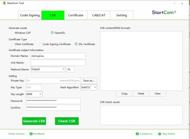Click Save as... for private key
The height and width of the screenshot is (139, 190).
[89, 81]
